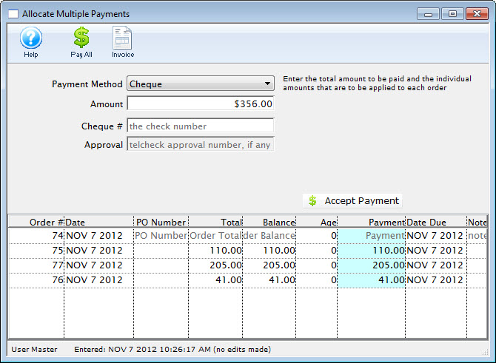Select order number 76 cell
Viewport: 496px width, 363px height.
coord(36,280)
